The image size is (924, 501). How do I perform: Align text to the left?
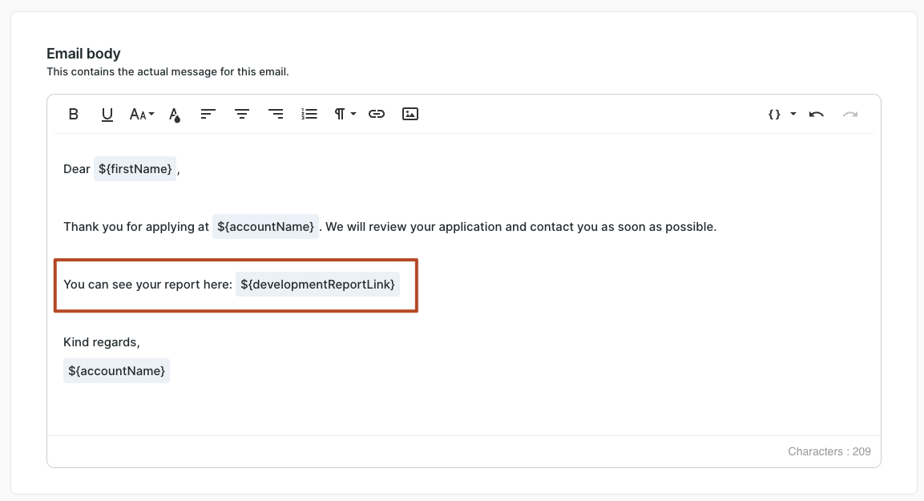click(x=208, y=114)
